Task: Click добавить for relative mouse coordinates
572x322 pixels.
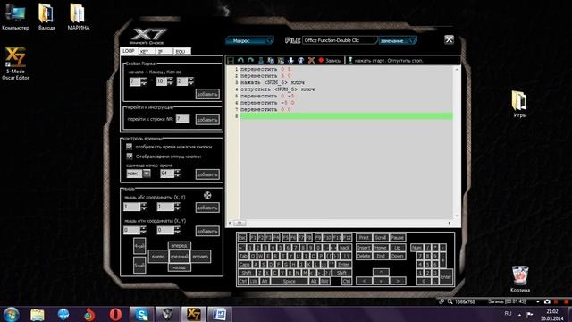Action: pos(207,231)
